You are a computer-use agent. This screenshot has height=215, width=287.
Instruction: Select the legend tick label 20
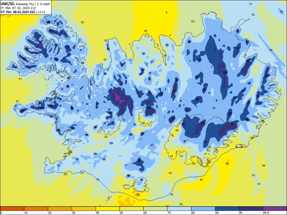[x=50, y=213]
